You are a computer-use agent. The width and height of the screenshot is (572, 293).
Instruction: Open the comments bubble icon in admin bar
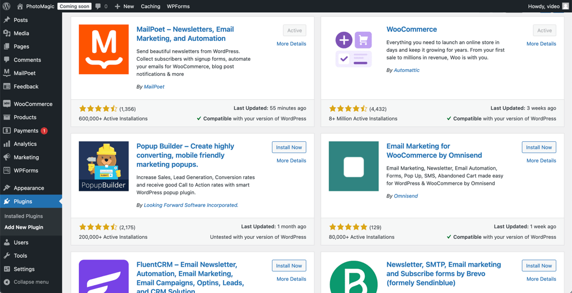coord(98,6)
